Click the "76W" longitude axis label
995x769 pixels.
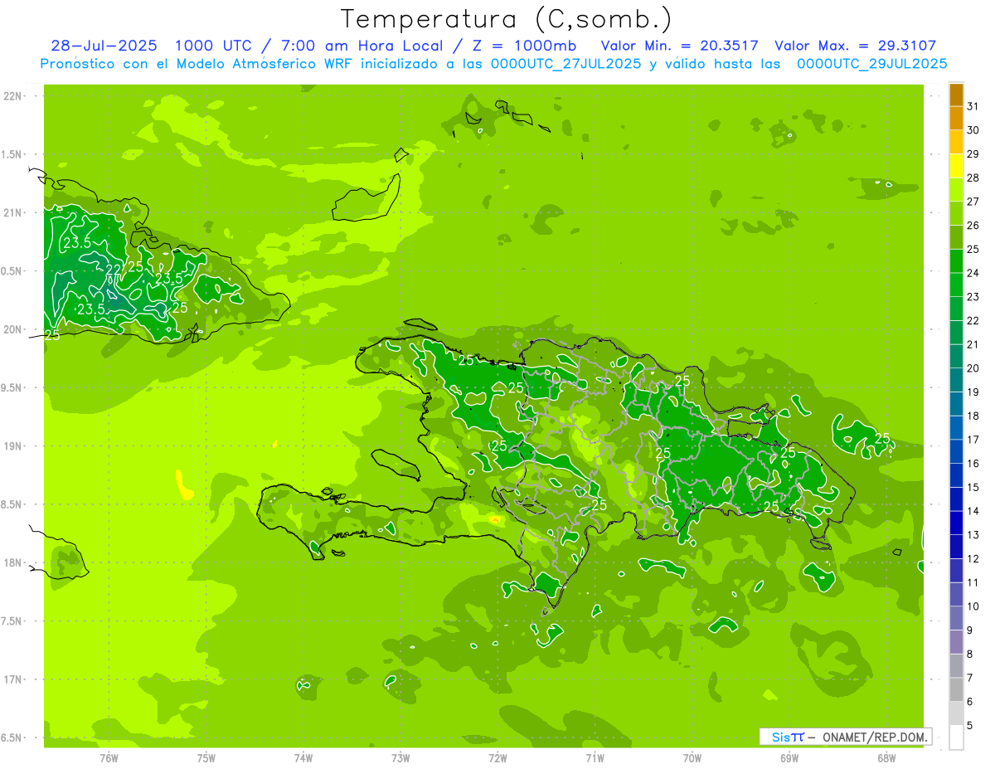tap(109, 757)
